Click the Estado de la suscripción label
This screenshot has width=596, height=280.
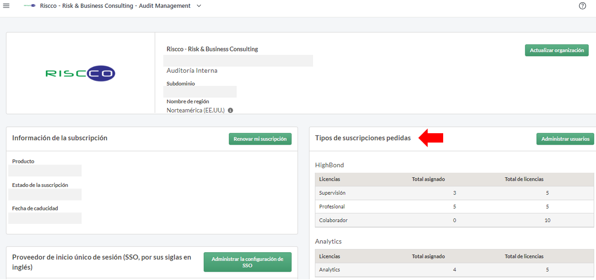point(40,185)
